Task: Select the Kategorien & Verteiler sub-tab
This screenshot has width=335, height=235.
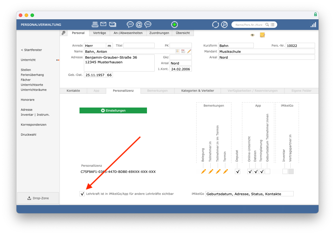Action: tap(198, 91)
